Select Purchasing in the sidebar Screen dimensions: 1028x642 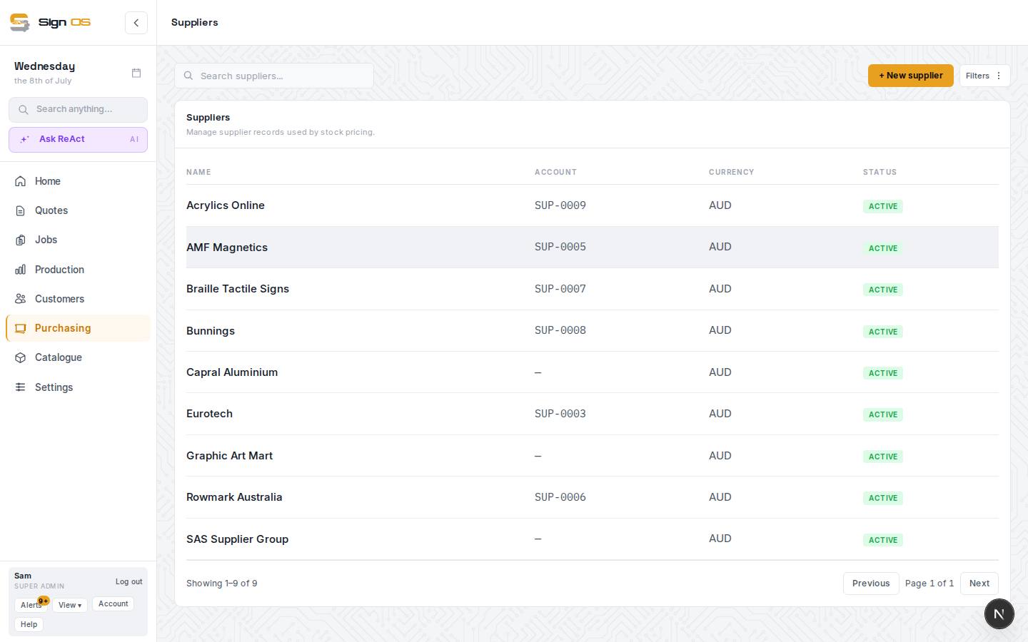click(79, 328)
